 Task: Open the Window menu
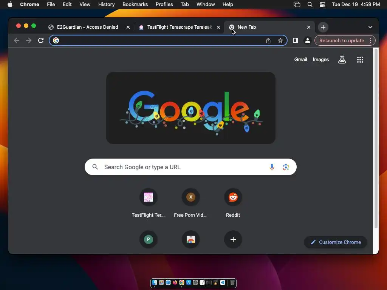pos(206,5)
